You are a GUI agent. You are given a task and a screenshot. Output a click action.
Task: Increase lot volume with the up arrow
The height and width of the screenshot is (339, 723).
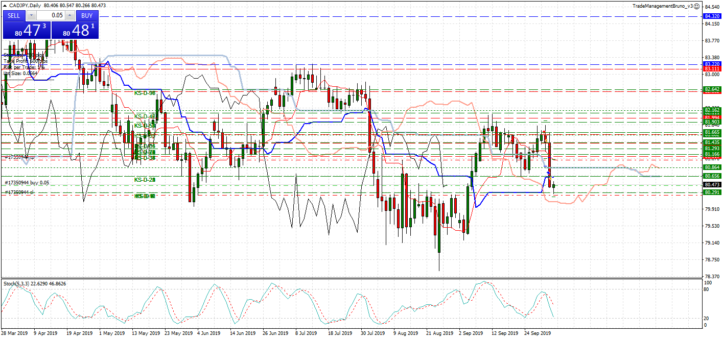point(70,15)
